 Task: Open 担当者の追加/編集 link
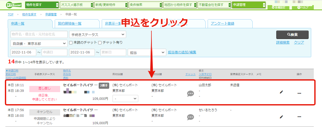point(182,52)
